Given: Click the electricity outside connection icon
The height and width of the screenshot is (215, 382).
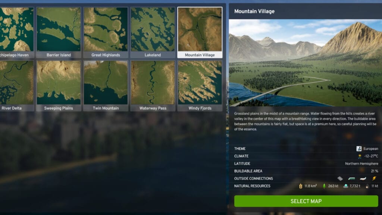Looking at the screenshot, I should click(x=373, y=179).
